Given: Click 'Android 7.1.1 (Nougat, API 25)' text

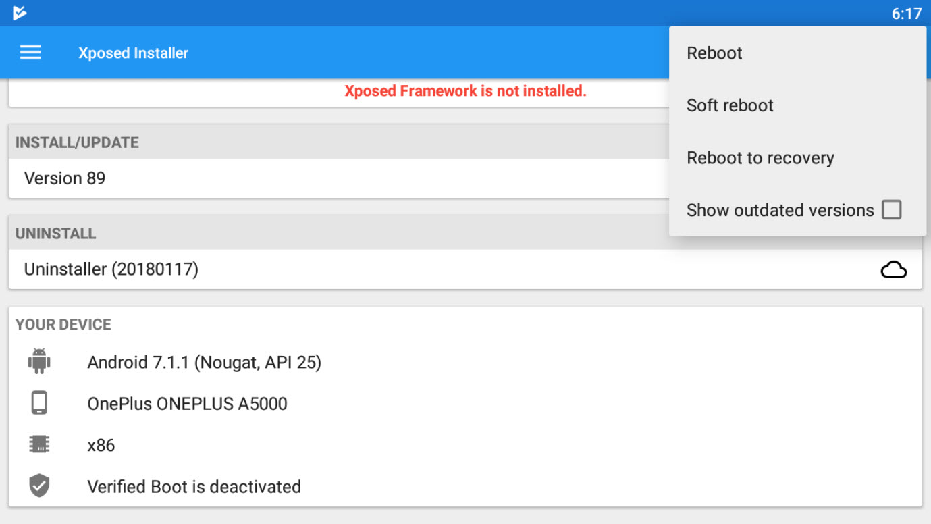Looking at the screenshot, I should 204,363.
